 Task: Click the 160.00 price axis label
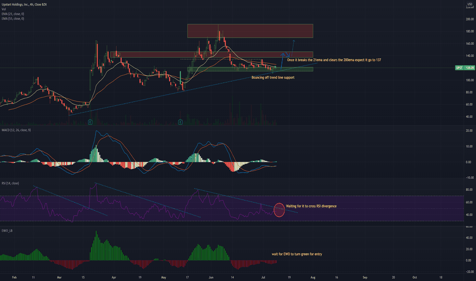(470, 43)
